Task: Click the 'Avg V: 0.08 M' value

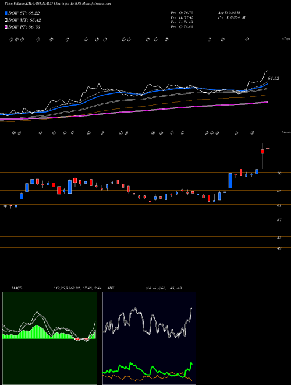Action: pyautogui.click(x=229, y=12)
